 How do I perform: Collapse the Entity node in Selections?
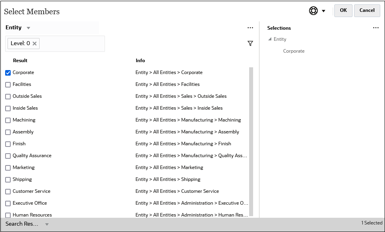click(270, 39)
